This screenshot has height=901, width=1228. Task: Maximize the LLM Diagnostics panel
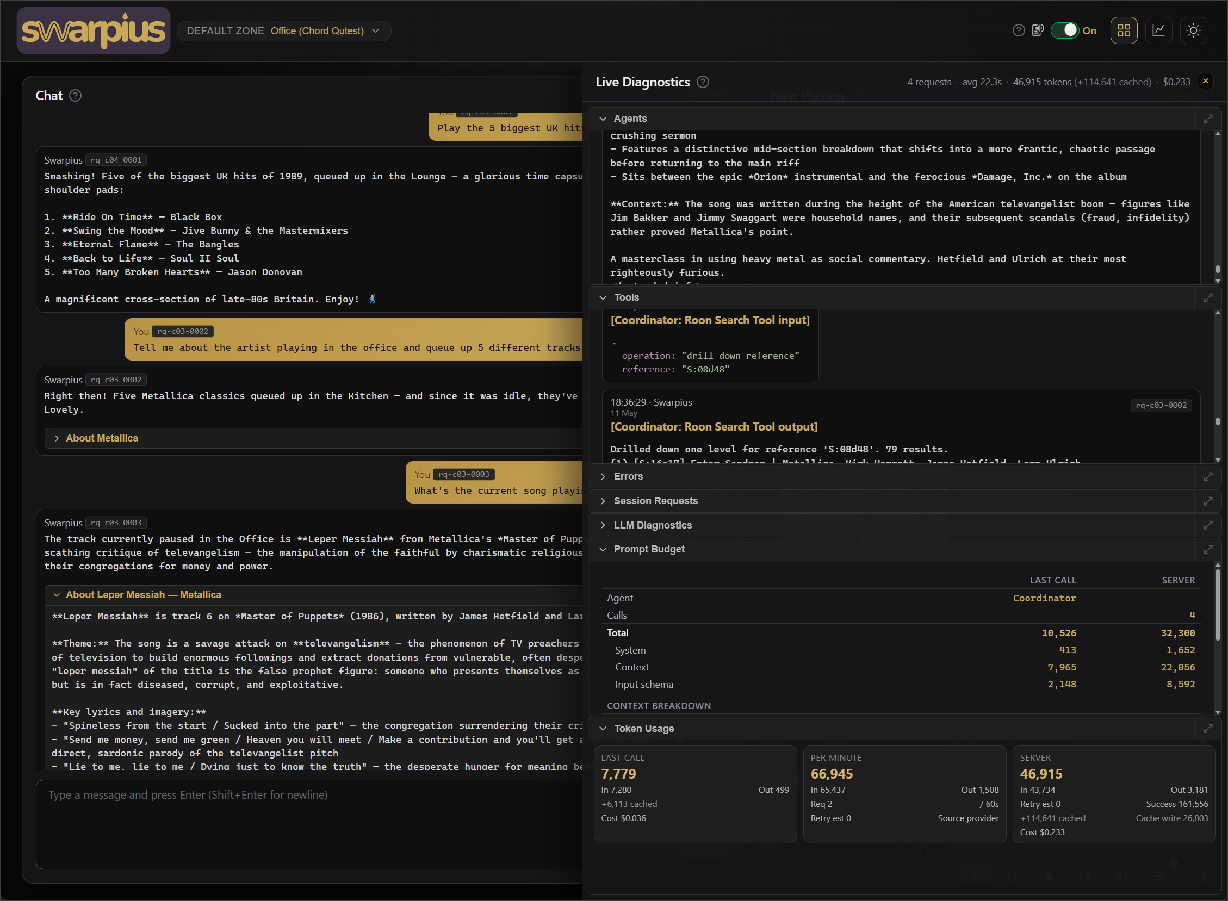coord(1208,525)
